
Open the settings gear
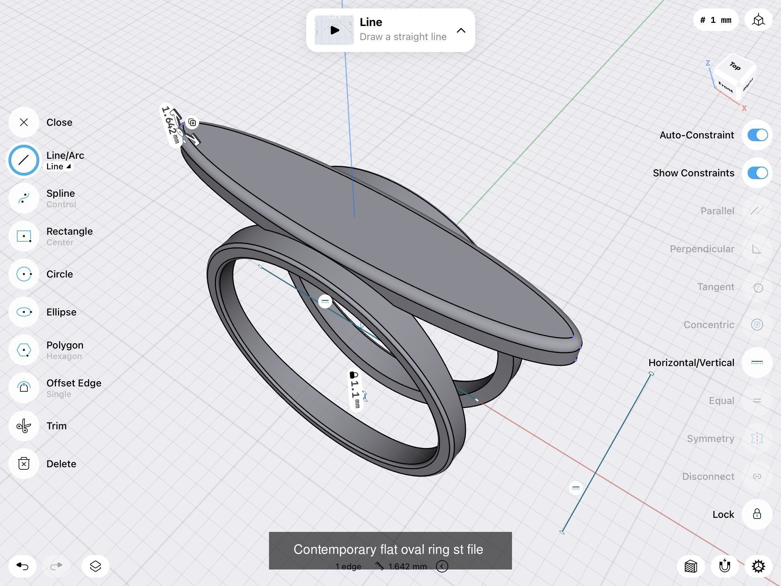point(759,566)
